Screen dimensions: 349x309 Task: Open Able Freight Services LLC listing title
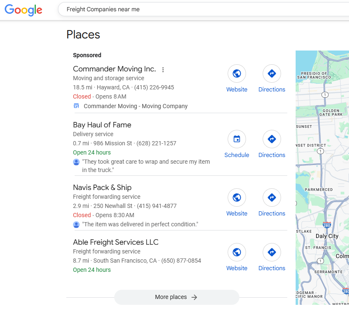coord(115,242)
